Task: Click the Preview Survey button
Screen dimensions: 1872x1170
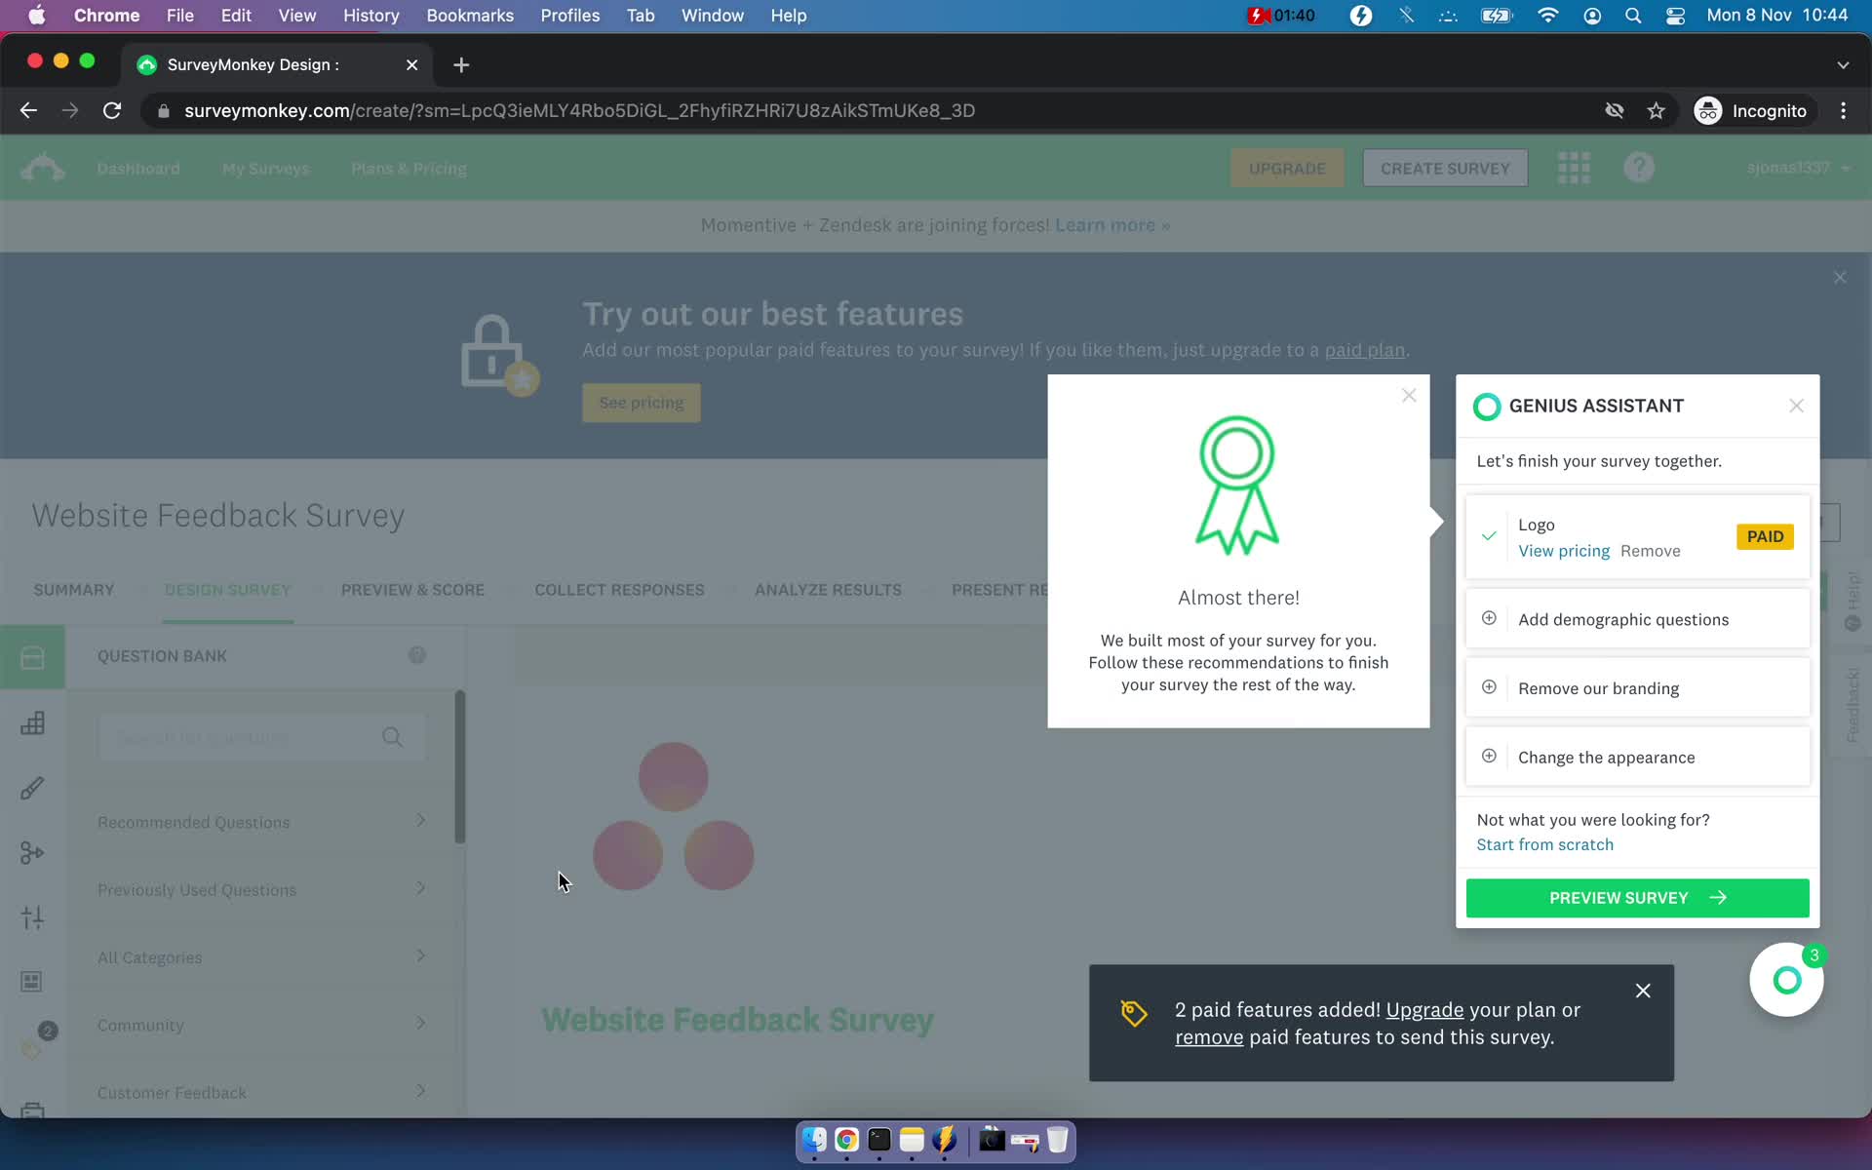Action: [1637, 898]
